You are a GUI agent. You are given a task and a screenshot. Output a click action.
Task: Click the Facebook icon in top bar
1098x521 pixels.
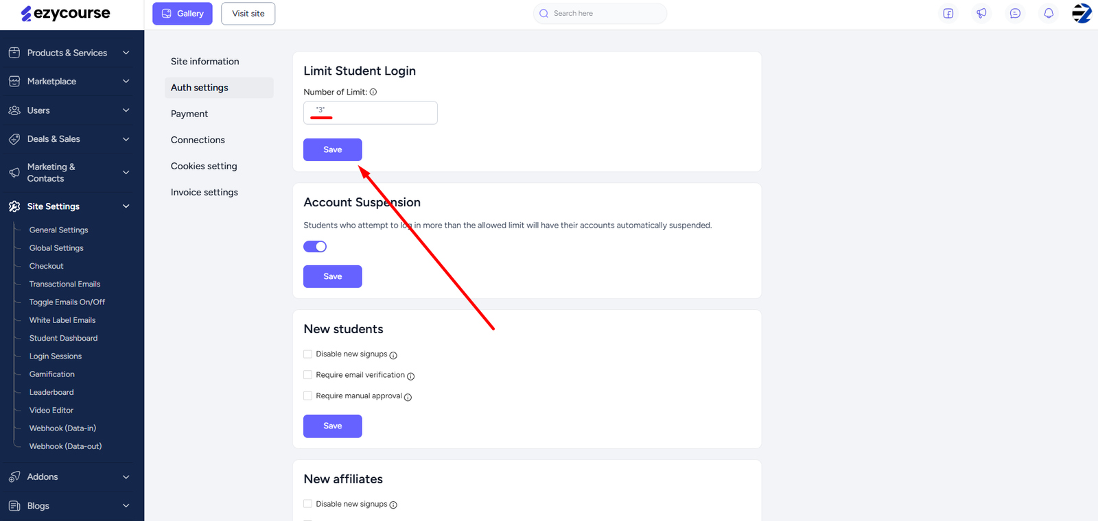pyautogui.click(x=948, y=14)
